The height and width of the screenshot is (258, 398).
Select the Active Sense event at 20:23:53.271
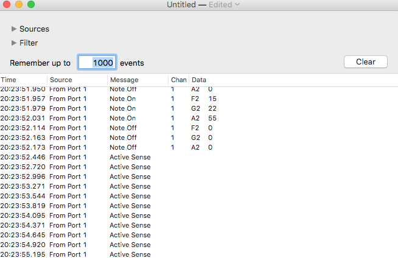pos(199,186)
